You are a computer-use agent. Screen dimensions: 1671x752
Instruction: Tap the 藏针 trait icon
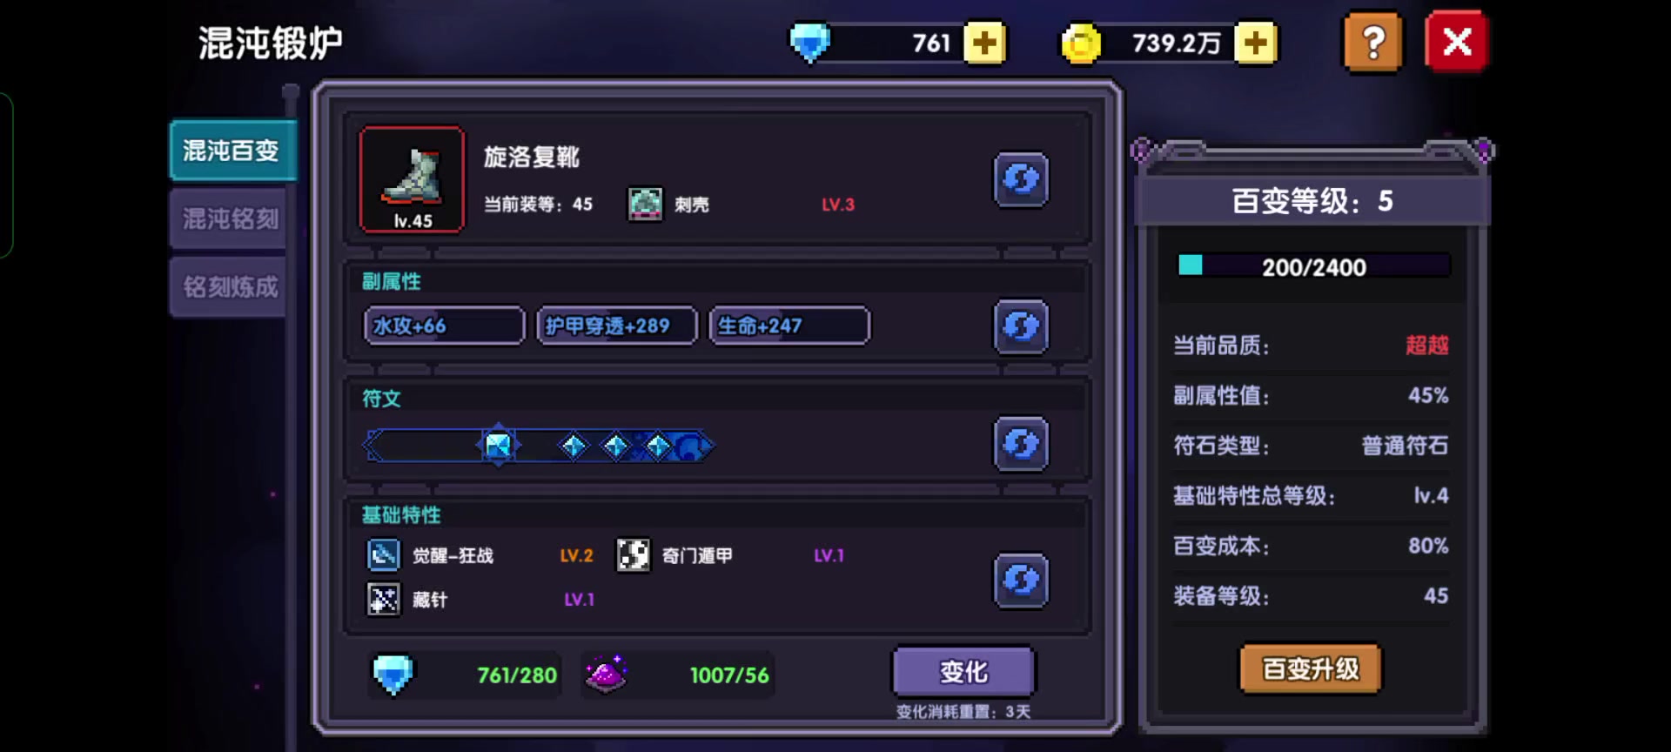click(383, 599)
